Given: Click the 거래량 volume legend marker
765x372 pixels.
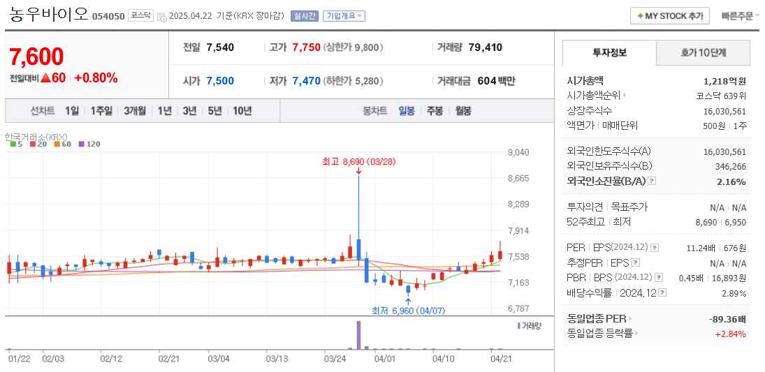Looking at the screenshot, I should [518, 325].
